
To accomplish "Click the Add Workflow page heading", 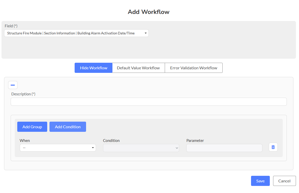I will pos(148,12).
